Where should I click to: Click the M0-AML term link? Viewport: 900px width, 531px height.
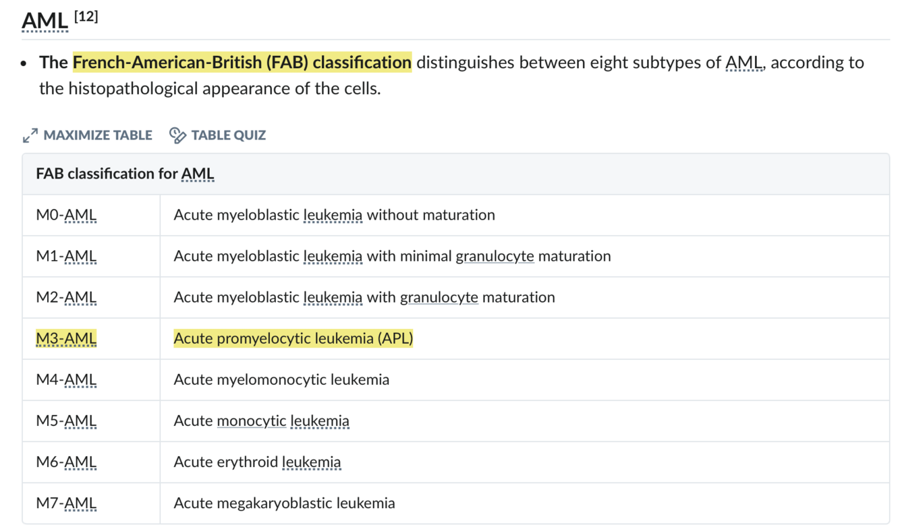point(66,215)
